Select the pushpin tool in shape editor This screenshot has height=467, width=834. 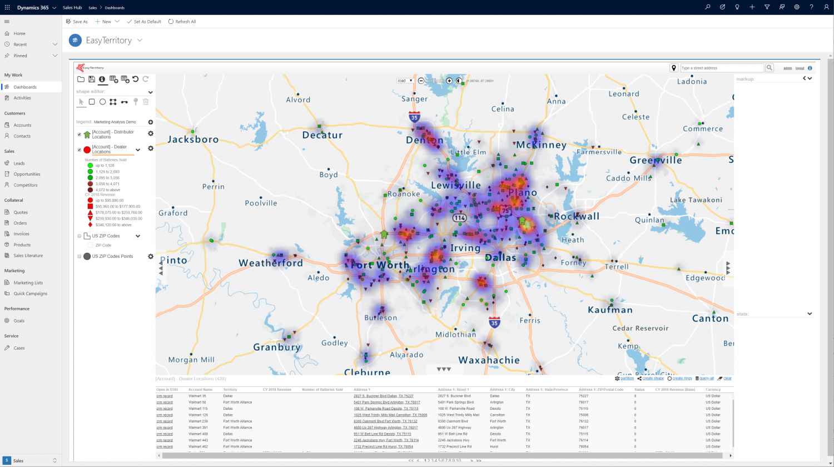pyautogui.click(x=135, y=102)
